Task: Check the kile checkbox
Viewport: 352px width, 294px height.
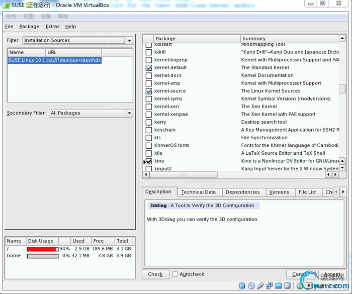Action: (149, 153)
